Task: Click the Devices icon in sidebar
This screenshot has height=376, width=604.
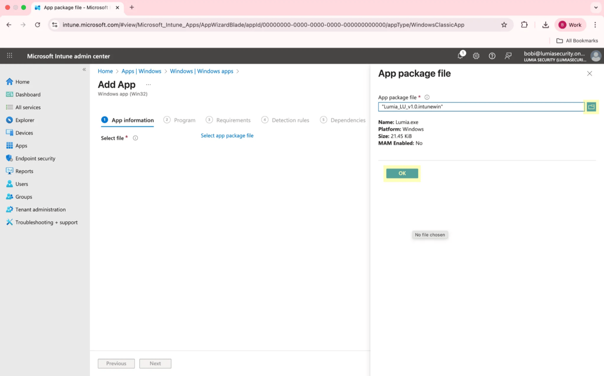Action: (x=9, y=133)
